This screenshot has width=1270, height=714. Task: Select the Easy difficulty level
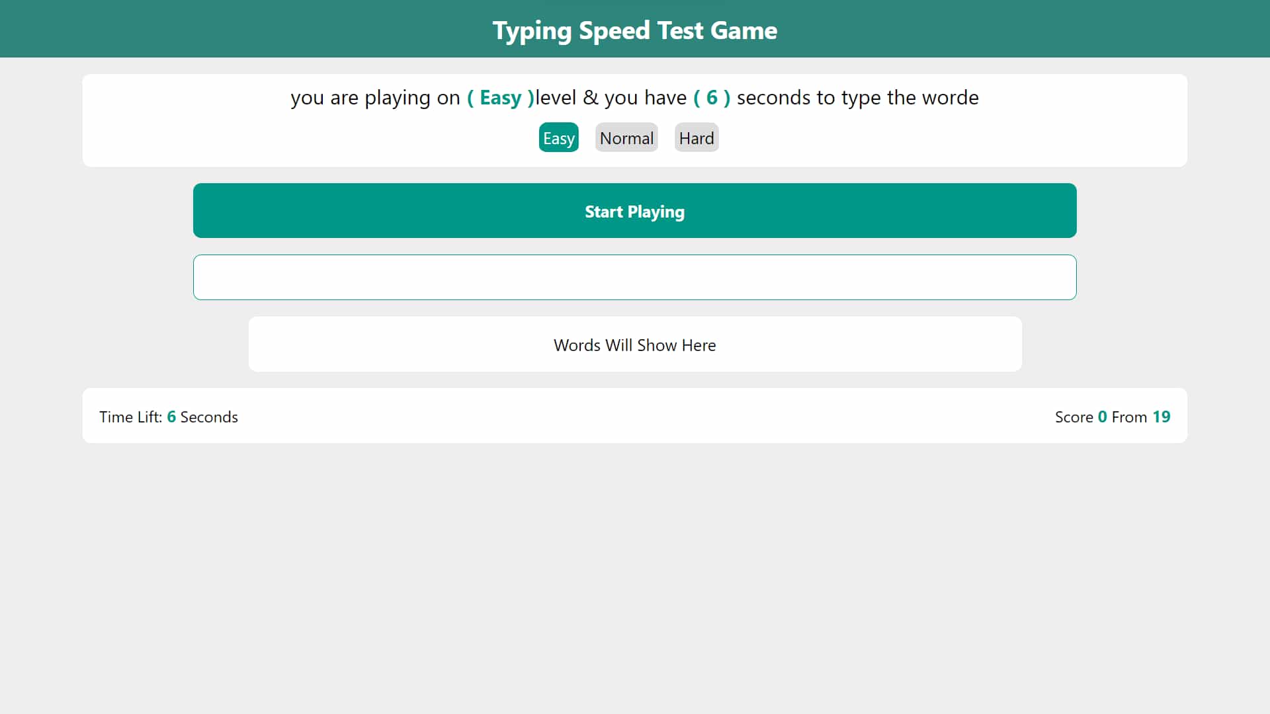click(x=558, y=138)
